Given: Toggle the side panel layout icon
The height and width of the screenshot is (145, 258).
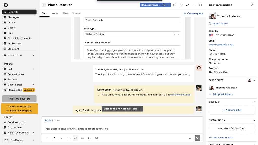Looking at the screenshot, I should click(200, 5).
